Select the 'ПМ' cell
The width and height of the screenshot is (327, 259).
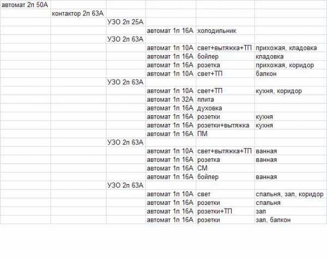[202, 134]
